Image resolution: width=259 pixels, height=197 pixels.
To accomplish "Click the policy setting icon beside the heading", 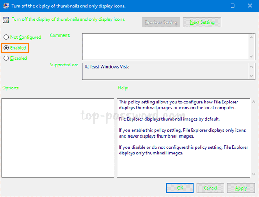I will pyautogui.click(x=6, y=20).
